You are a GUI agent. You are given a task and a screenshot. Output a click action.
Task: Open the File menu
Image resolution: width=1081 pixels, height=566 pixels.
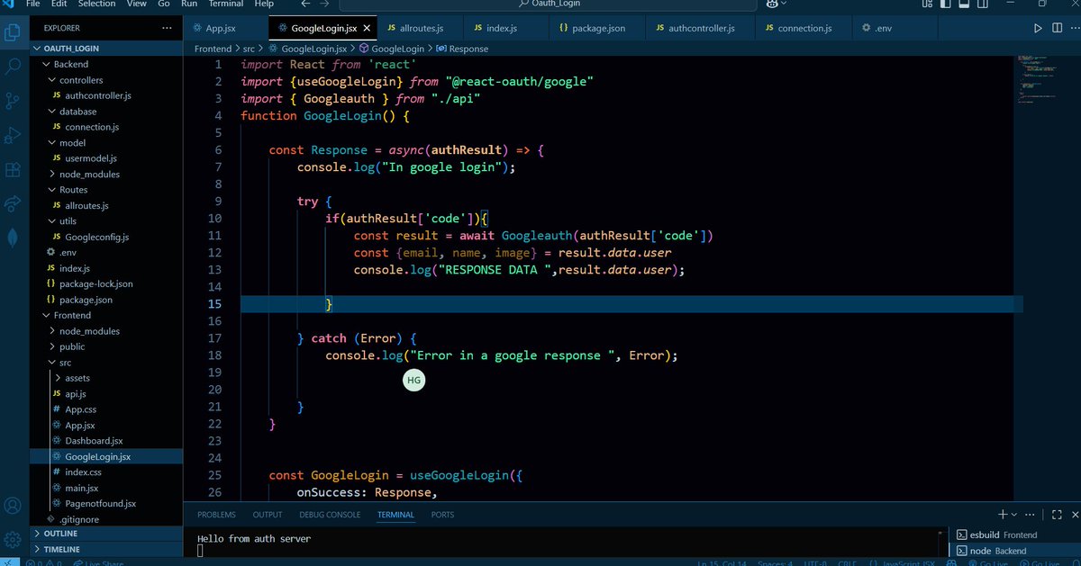click(x=33, y=4)
